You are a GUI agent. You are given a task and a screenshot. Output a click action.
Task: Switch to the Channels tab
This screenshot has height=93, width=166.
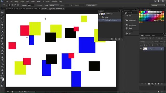tap(148, 36)
